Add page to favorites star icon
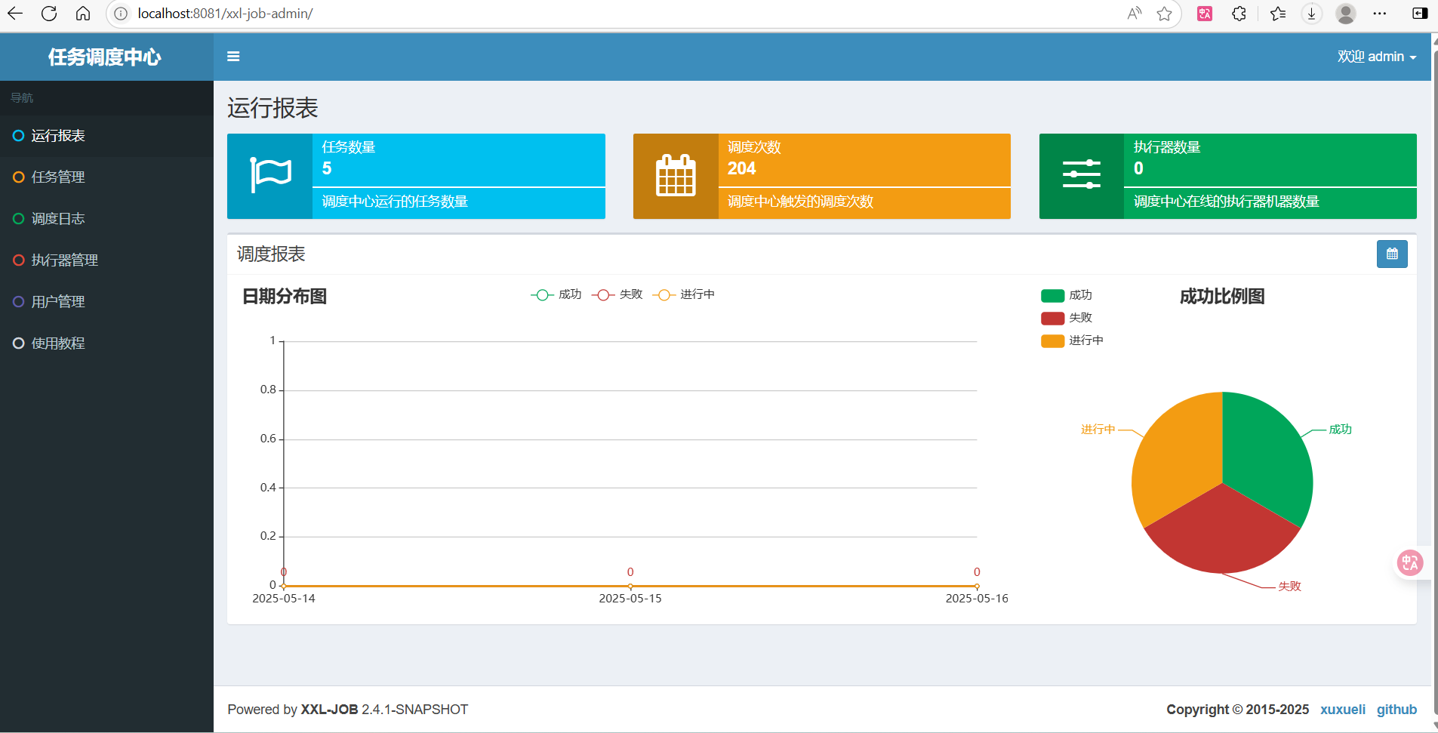The image size is (1438, 733). [x=1165, y=14]
